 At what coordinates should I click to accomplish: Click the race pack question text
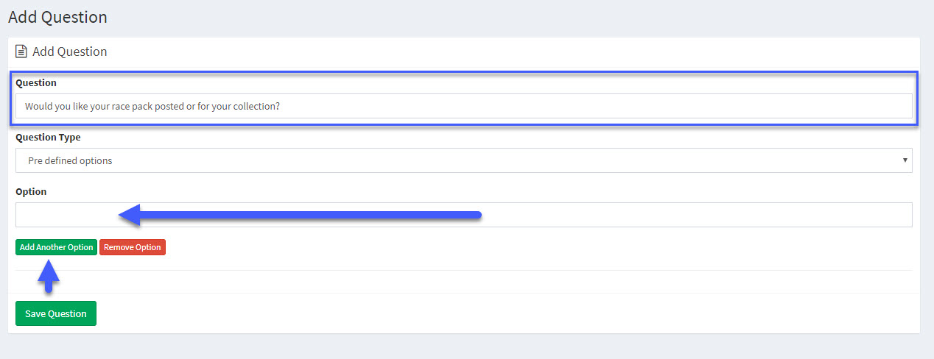point(152,106)
